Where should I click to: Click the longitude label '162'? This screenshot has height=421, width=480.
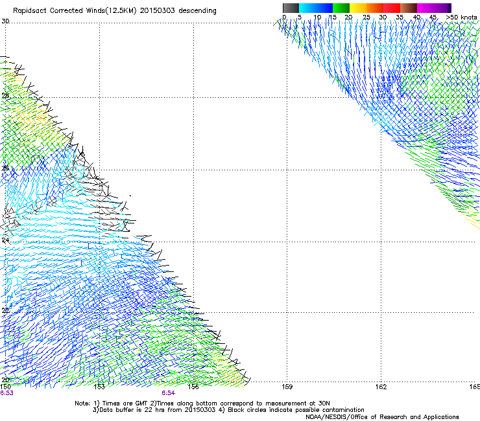click(x=381, y=387)
